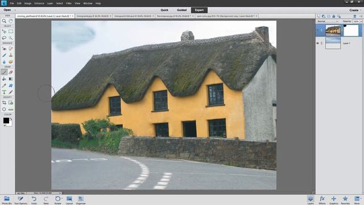Select the Crop tool
Viewport: 364px width, 205px height.
coord(4,102)
